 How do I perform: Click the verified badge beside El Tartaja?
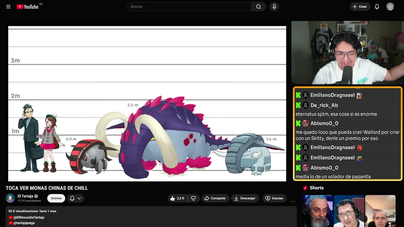click(36, 196)
